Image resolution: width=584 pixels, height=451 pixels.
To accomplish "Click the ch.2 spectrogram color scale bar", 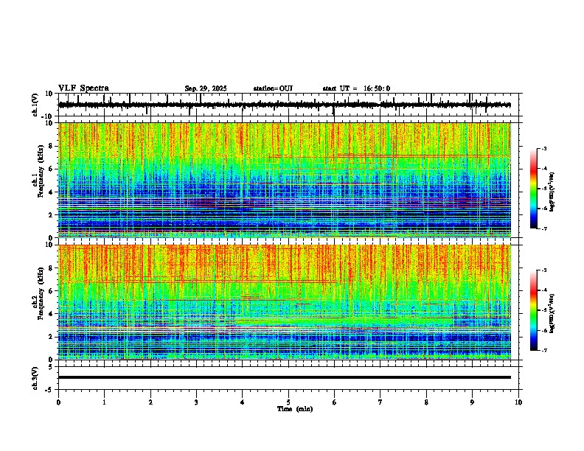I will [534, 310].
